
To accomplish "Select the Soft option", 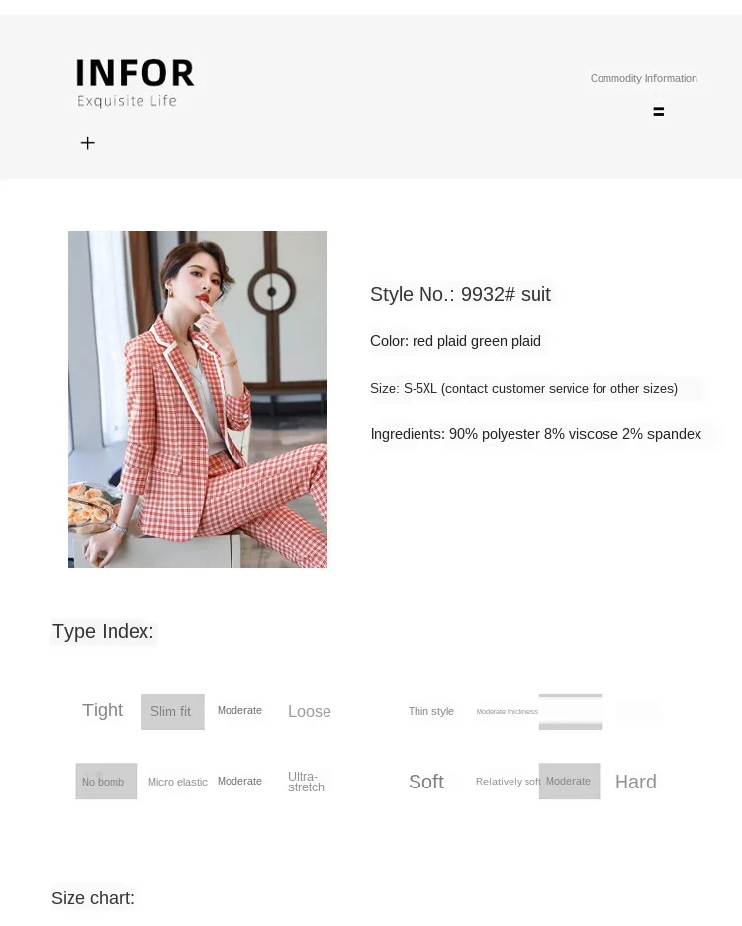I will pyautogui.click(x=426, y=782).
